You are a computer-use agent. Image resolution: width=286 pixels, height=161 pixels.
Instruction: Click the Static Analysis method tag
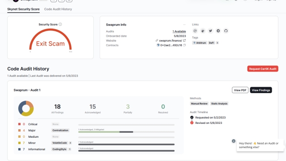point(219,104)
